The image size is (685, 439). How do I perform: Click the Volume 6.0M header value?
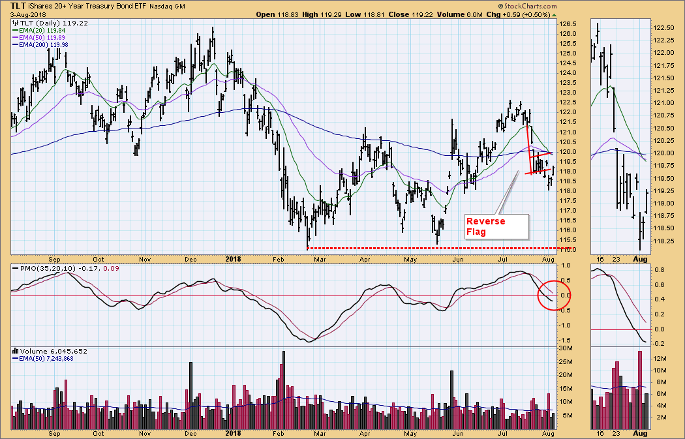459,14
